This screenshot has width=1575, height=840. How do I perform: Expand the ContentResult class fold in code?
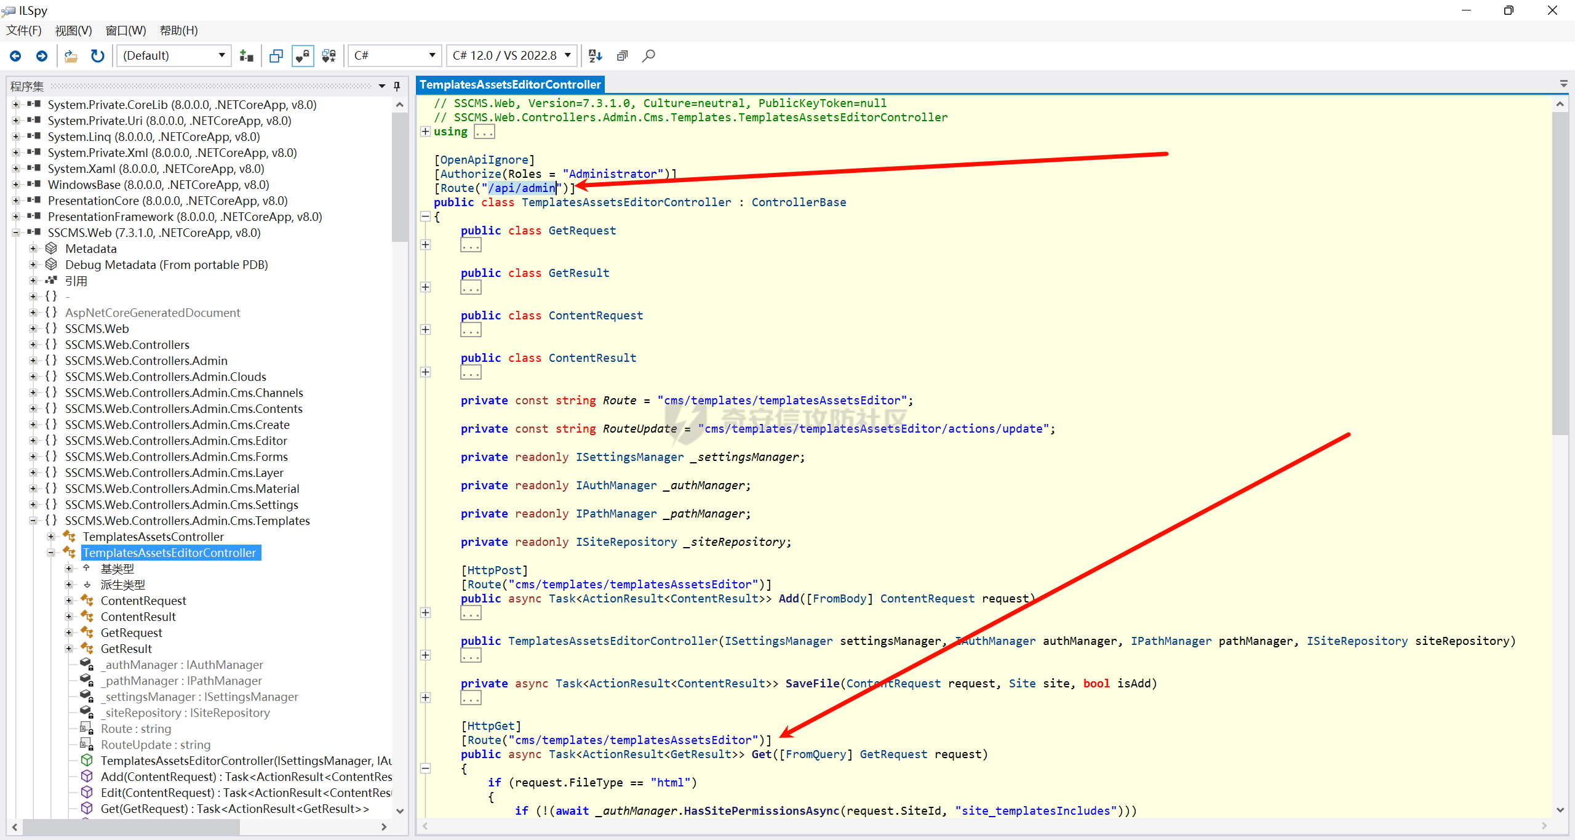click(425, 372)
